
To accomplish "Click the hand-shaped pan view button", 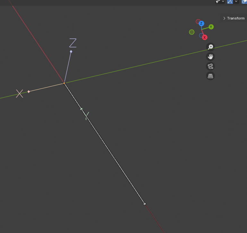I will (210, 57).
